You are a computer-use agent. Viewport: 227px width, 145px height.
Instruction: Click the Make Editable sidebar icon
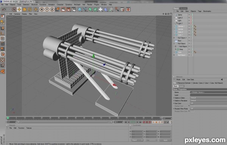point(3,22)
